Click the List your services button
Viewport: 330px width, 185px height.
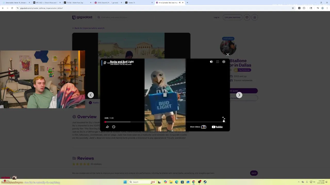(232, 17)
